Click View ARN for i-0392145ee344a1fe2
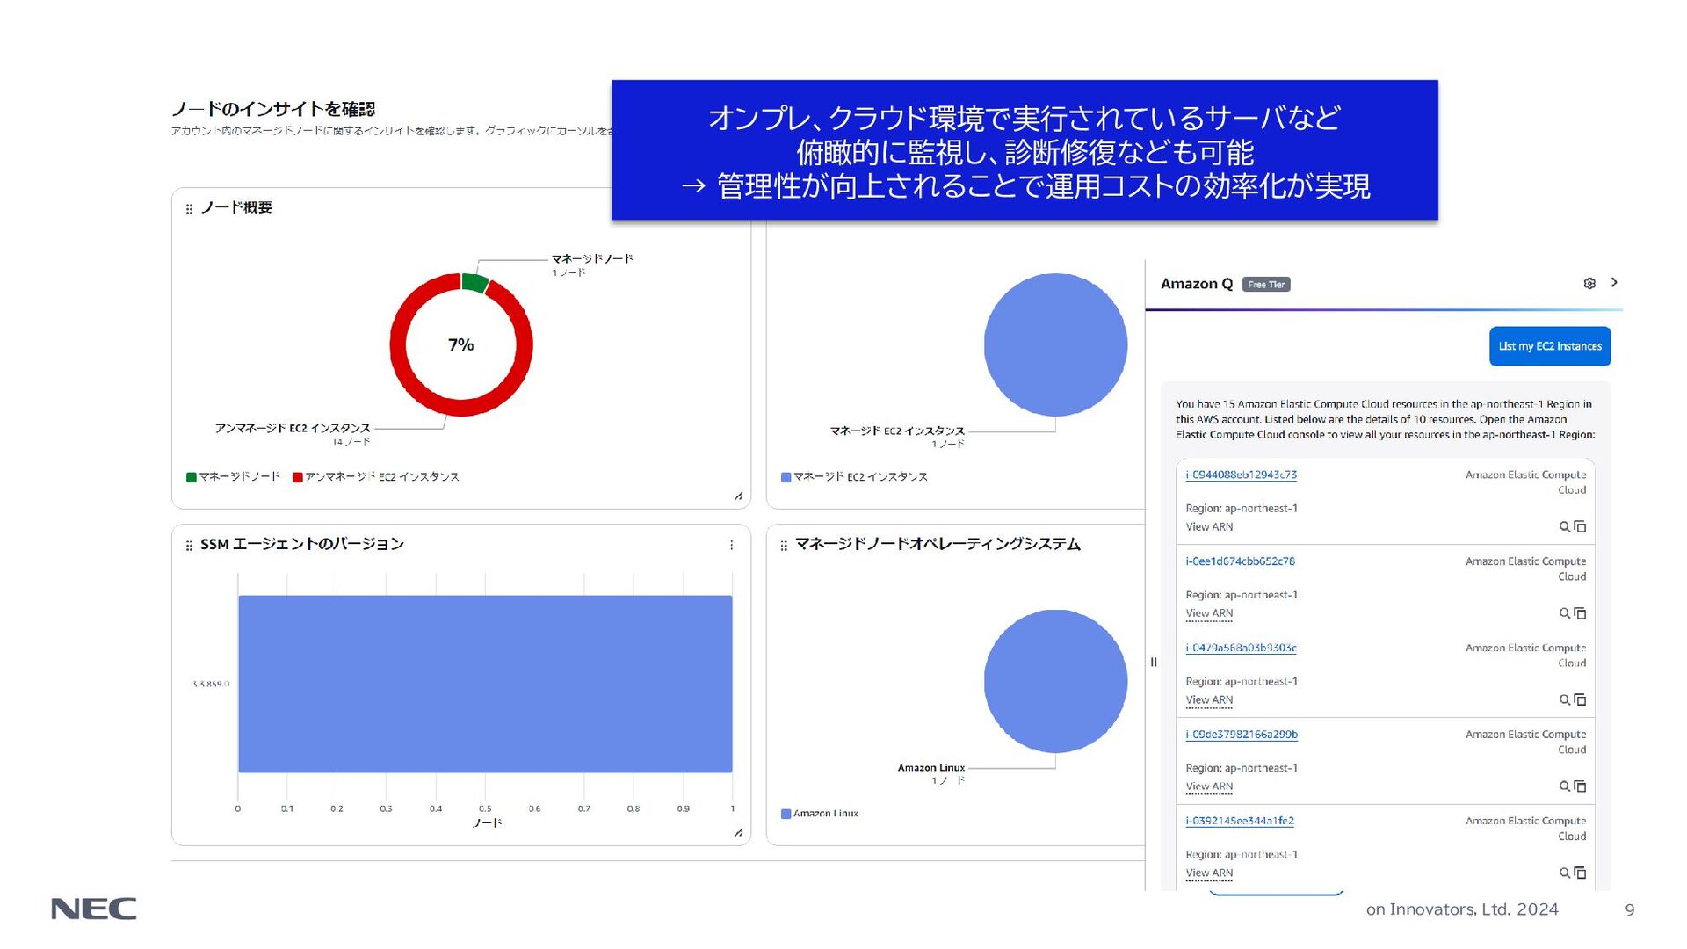 pyautogui.click(x=1209, y=873)
